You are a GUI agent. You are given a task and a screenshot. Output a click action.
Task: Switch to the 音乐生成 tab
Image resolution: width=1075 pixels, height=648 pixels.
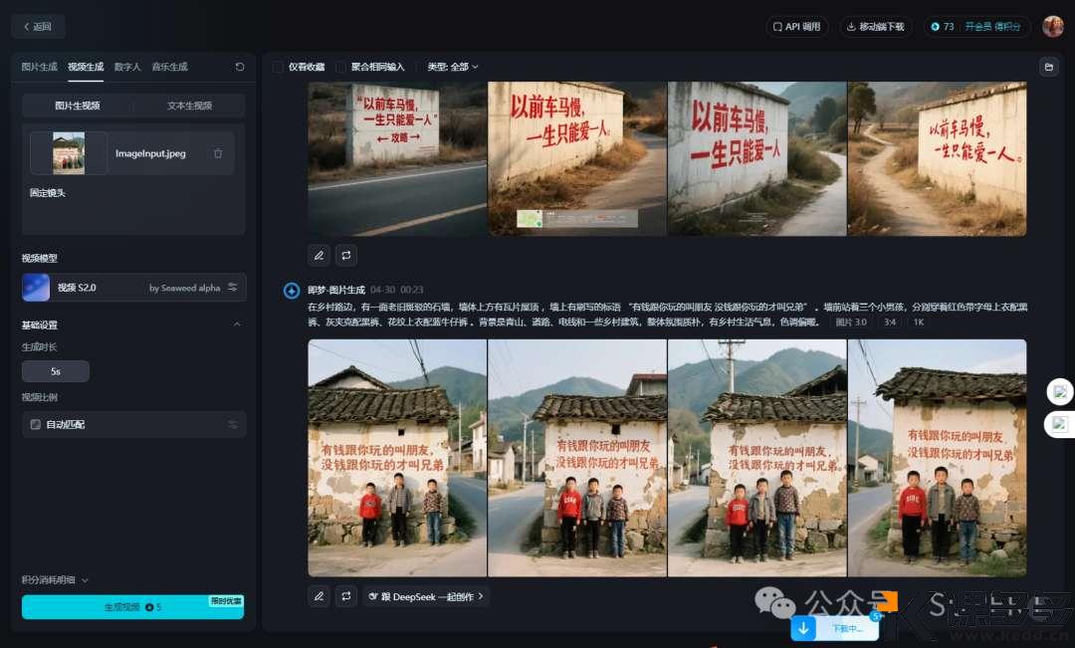167,67
